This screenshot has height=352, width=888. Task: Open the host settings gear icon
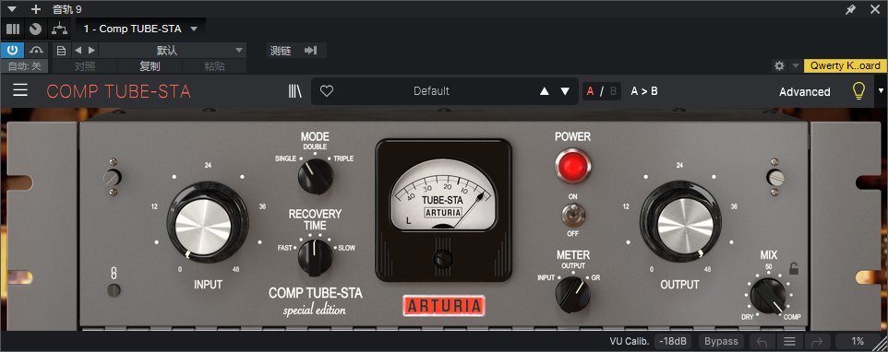(x=779, y=66)
